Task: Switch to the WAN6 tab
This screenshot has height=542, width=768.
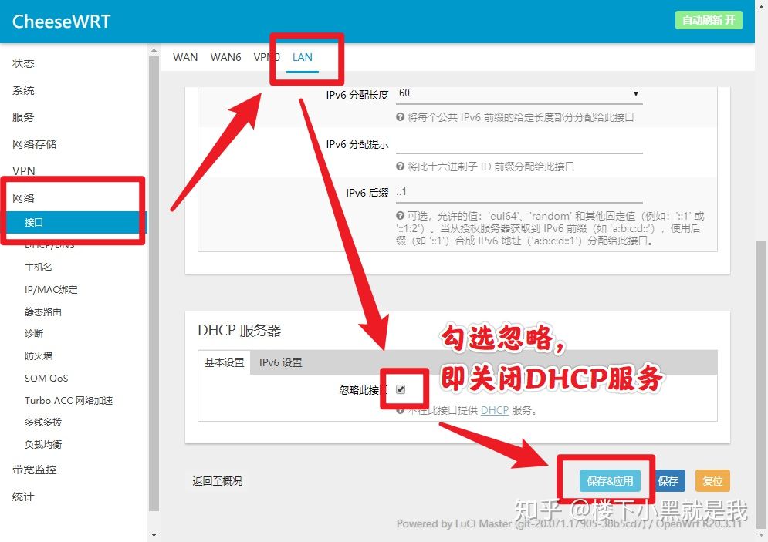Action: (x=226, y=57)
